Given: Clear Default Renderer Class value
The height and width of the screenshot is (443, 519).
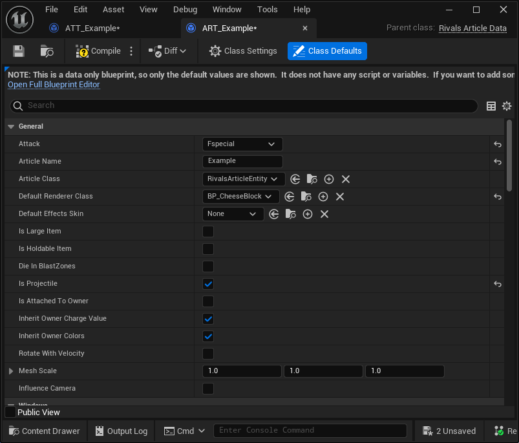Looking at the screenshot, I should click(x=340, y=197).
